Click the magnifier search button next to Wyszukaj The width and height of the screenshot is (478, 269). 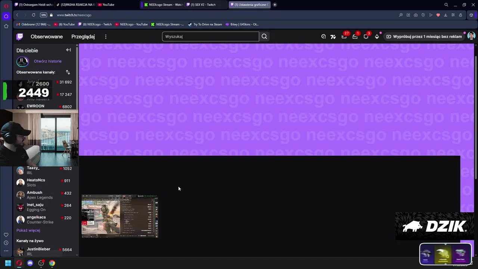pyautogui.click(x=264, y=37)
